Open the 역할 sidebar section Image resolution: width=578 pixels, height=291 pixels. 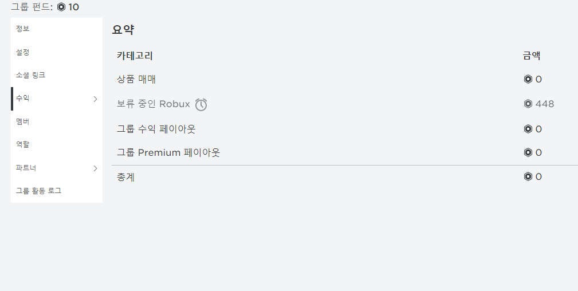point(23,144)
